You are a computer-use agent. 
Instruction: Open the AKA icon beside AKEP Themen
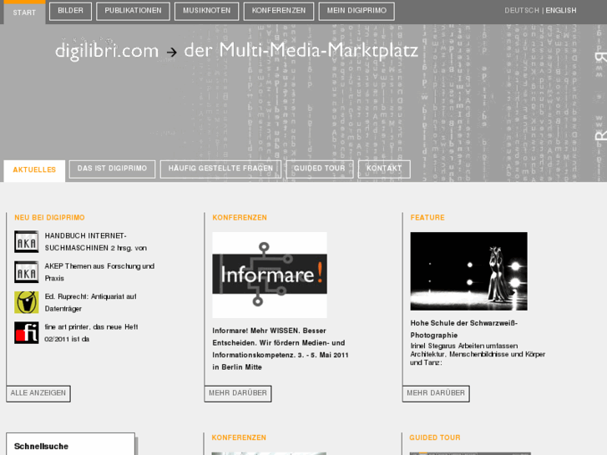(27, 272)
